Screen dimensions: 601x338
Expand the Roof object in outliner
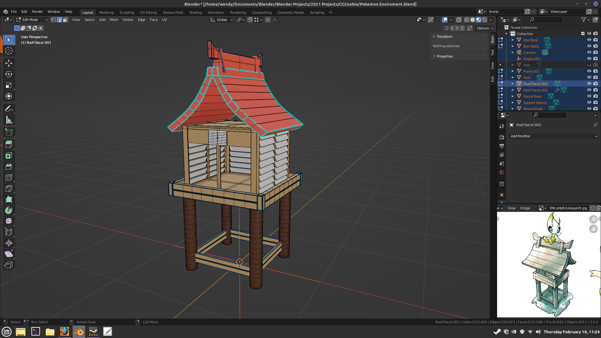[x=512, y=77]
